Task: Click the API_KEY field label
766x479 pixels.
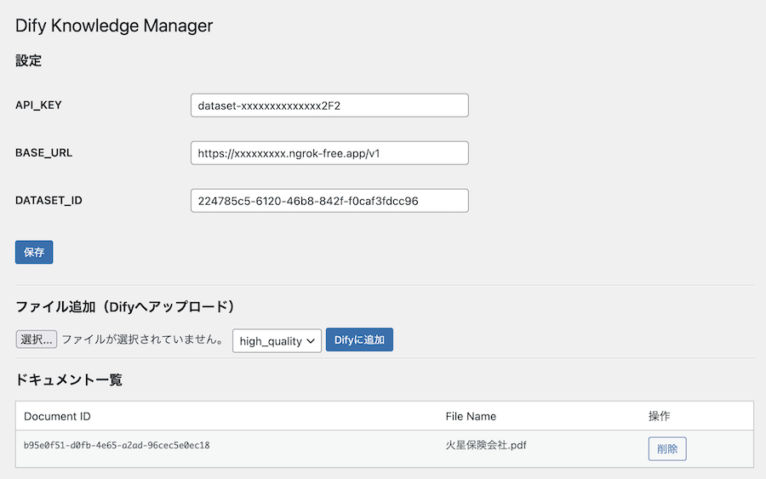Action: [x=38, y=105]
